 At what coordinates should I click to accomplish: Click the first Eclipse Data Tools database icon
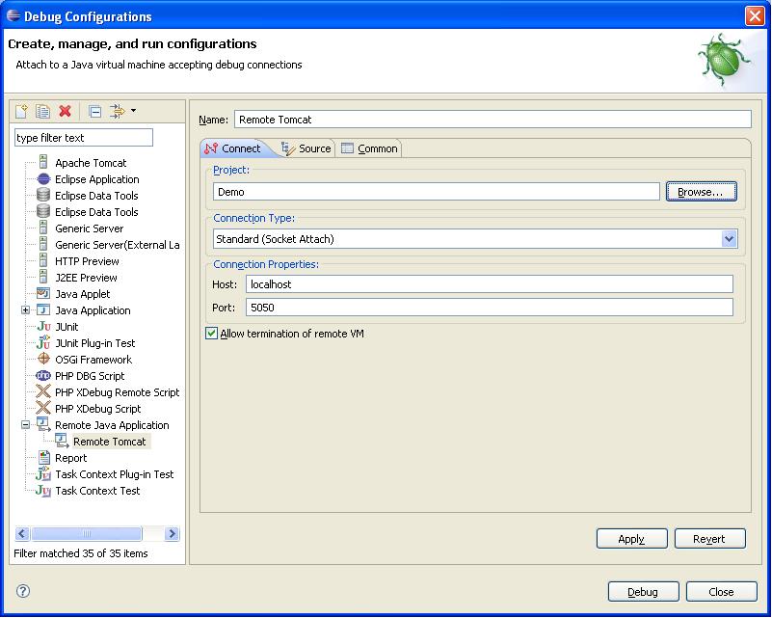43,195
